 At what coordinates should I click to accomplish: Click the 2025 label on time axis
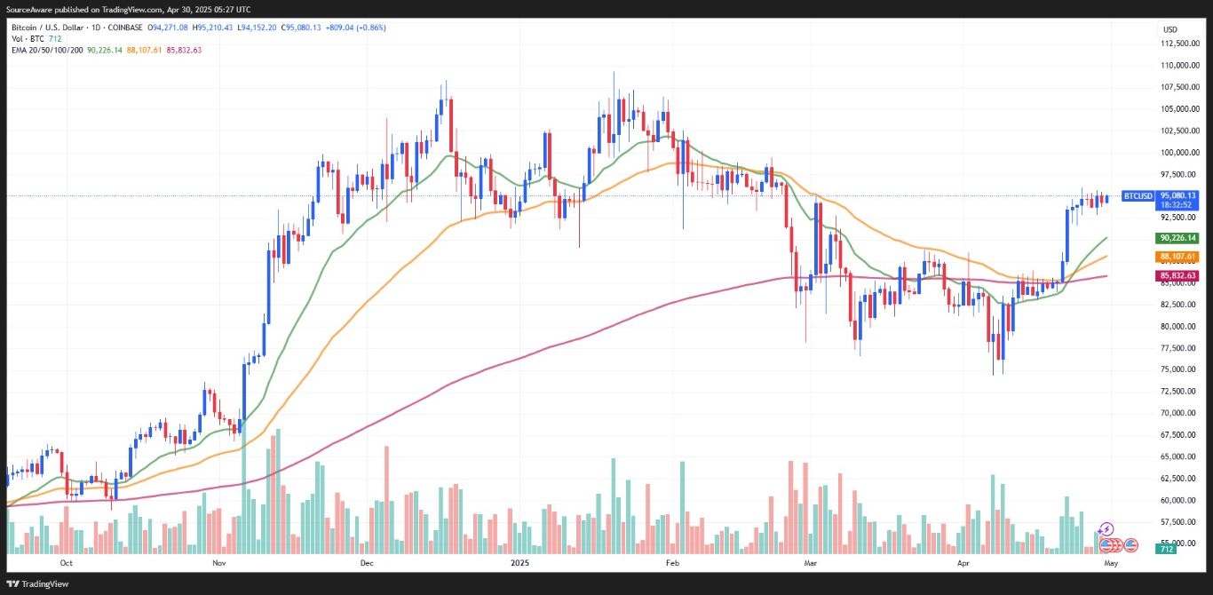click(x=521, y=563)
